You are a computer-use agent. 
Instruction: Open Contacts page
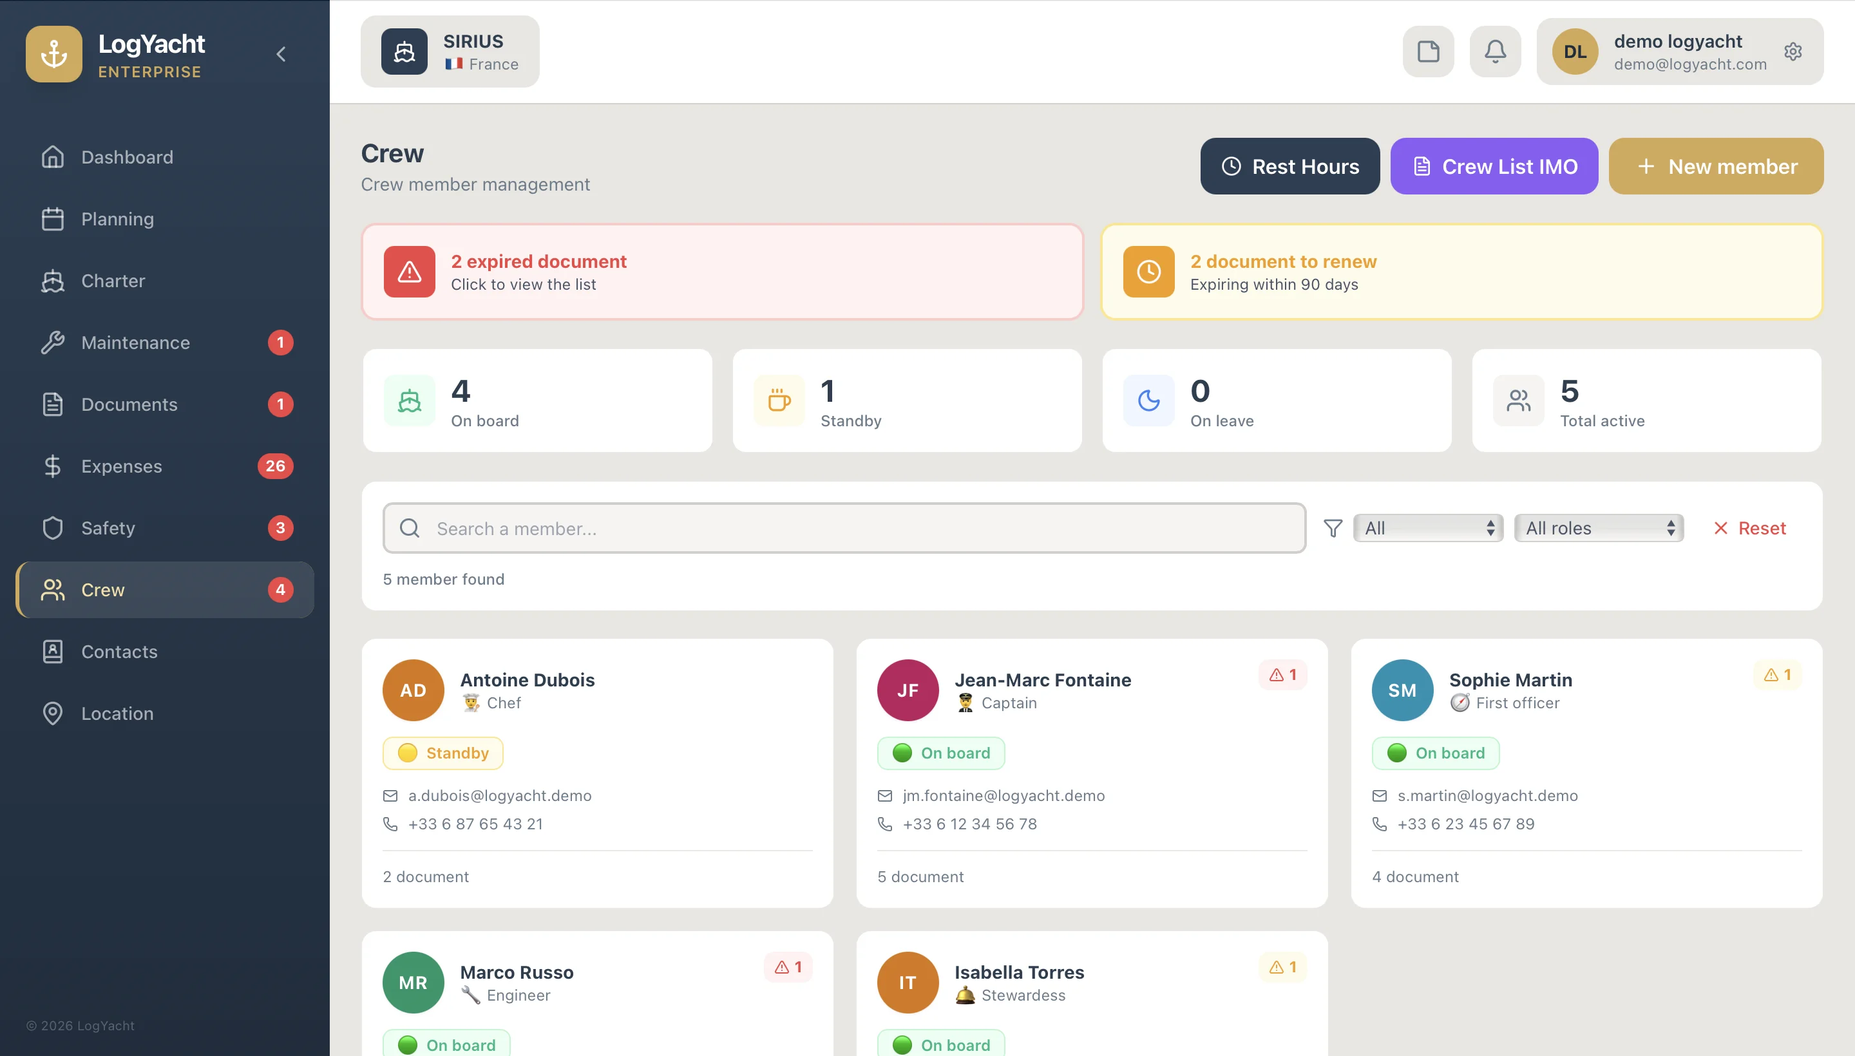point(165,651)
